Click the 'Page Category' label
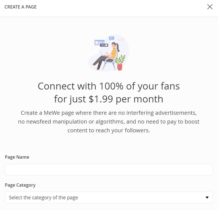218x210 pixels. coord(20,185)
